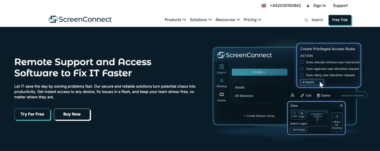Click the Buy Now button
The image size is (380, 151).
(72, 114)
